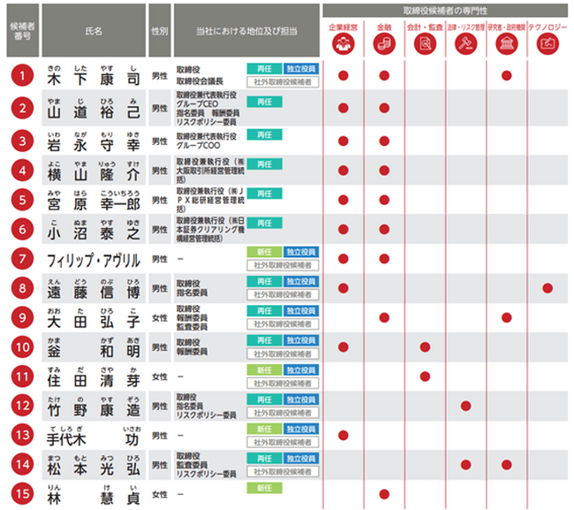This screenshot has height=510, width=574.
Task: Select candidate number 15 red badge
Action: coord(22,494)
